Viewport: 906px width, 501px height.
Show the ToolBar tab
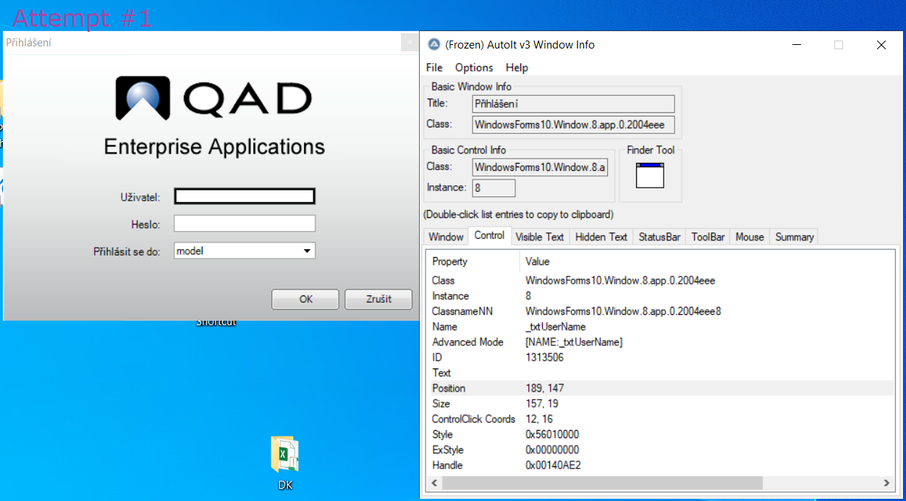tap(708, 237)
